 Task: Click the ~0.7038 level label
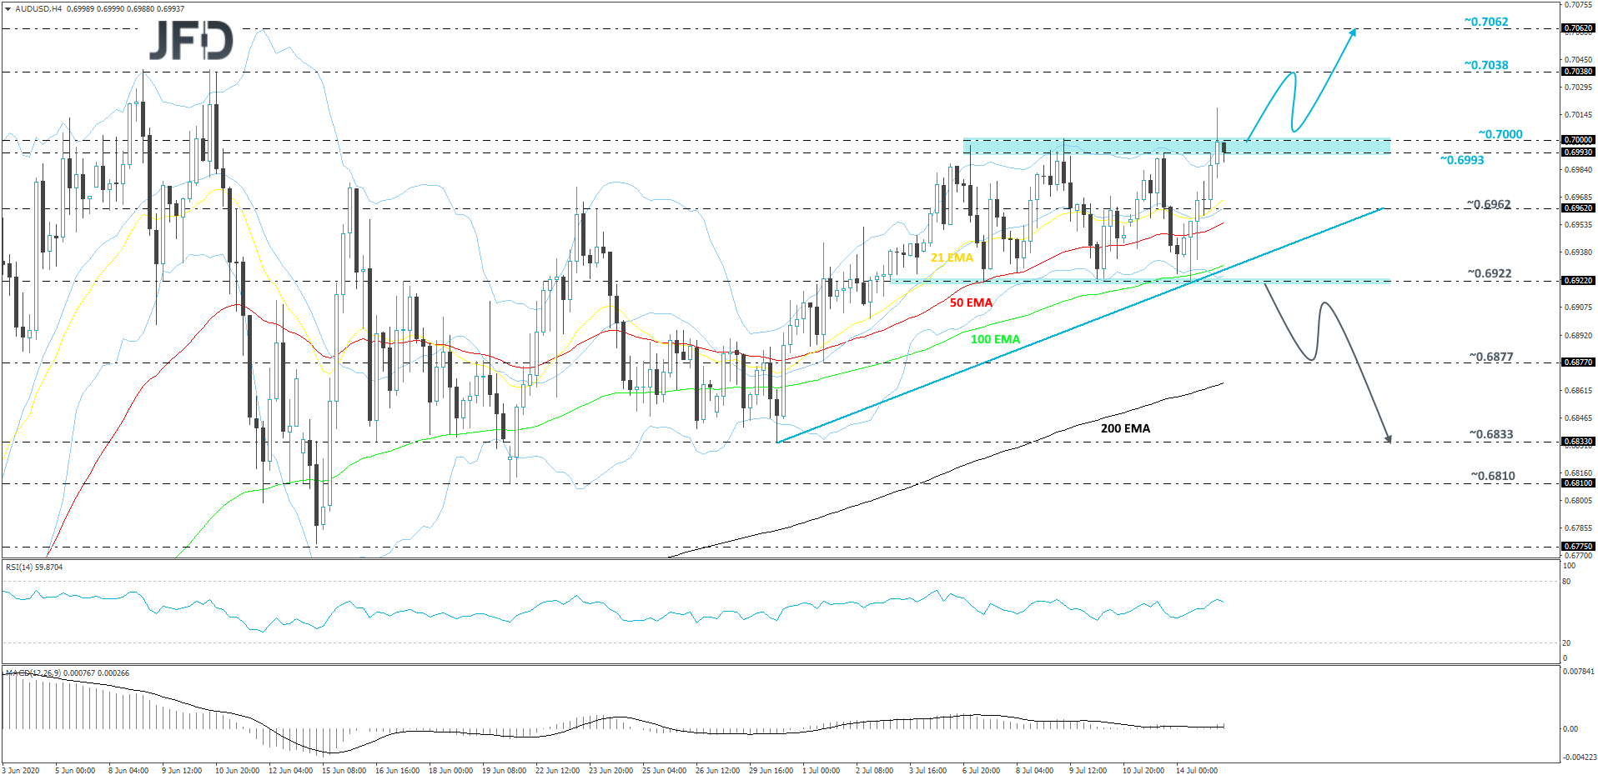pyautogui.click(x=1486, y=65)
